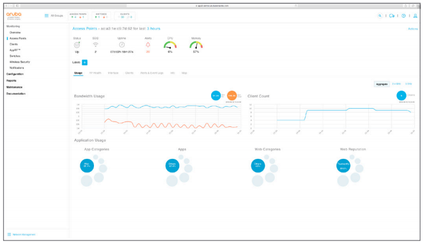The width and height of the screenshot is (423, 243).
Task: Click the browser address bar
Action: coord(212,6)
